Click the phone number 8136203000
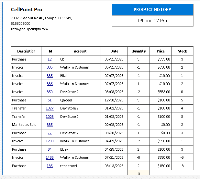The image size is (200, 179). pos(20,24)
